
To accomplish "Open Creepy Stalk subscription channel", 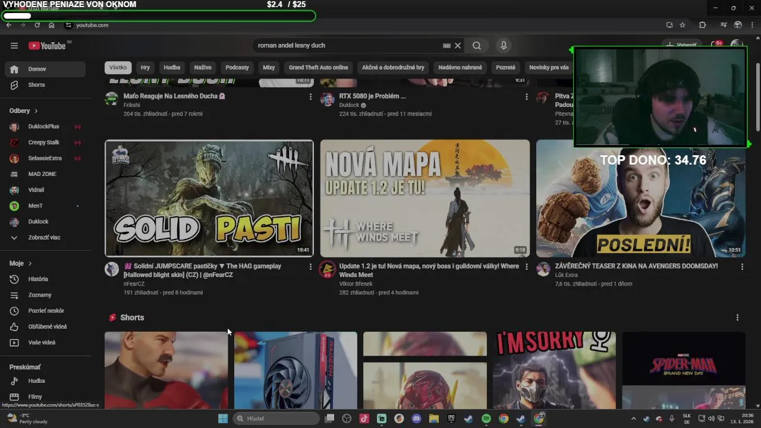I will tap(45, 143).
